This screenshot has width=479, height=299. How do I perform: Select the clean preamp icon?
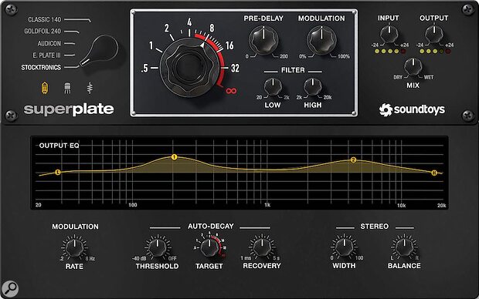[x=90, y=88]
